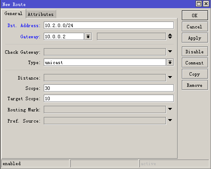Expand the Distance field
The height and width of the screenshot is (169, 211).
coord(170,77)
